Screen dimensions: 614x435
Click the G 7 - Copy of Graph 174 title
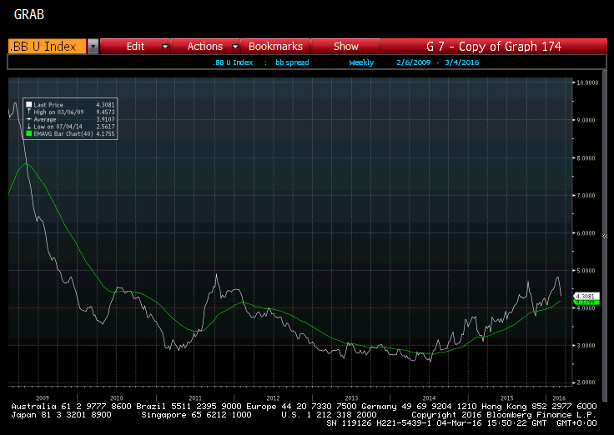493,47
